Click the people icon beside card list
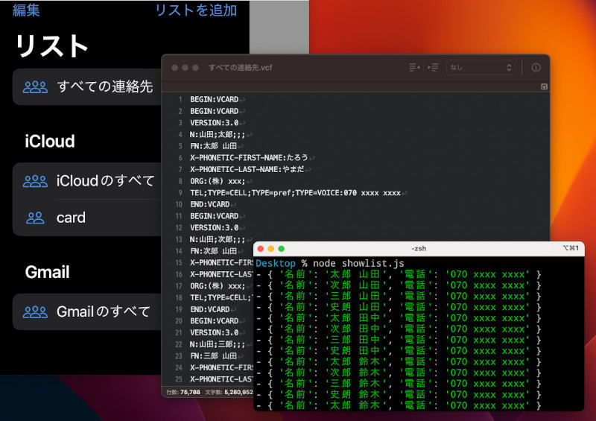 pos(35,218)
